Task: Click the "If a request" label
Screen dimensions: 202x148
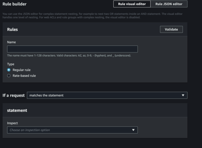Action: (14, 95)
